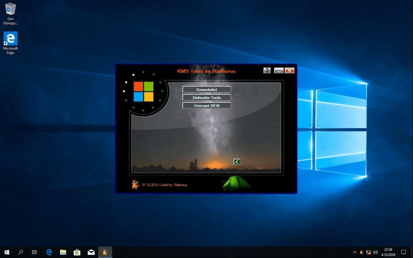This screenshot has height=258, width=413.
Task: Open File Explorer from the taskbar
Action: pyautogui.click(x=63, y=252)
